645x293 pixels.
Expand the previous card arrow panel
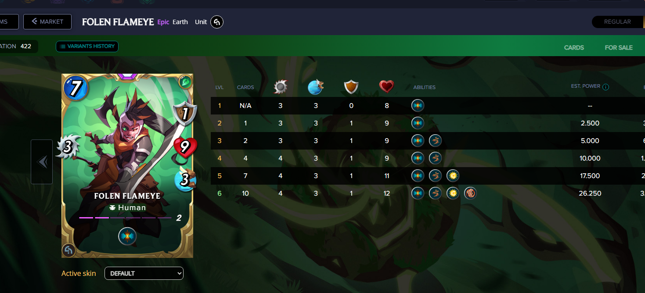42,162
